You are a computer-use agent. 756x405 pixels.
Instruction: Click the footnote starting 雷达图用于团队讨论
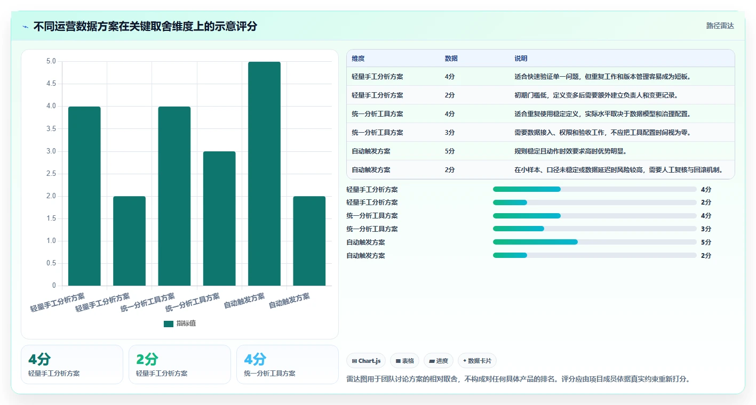click(519, 379)
